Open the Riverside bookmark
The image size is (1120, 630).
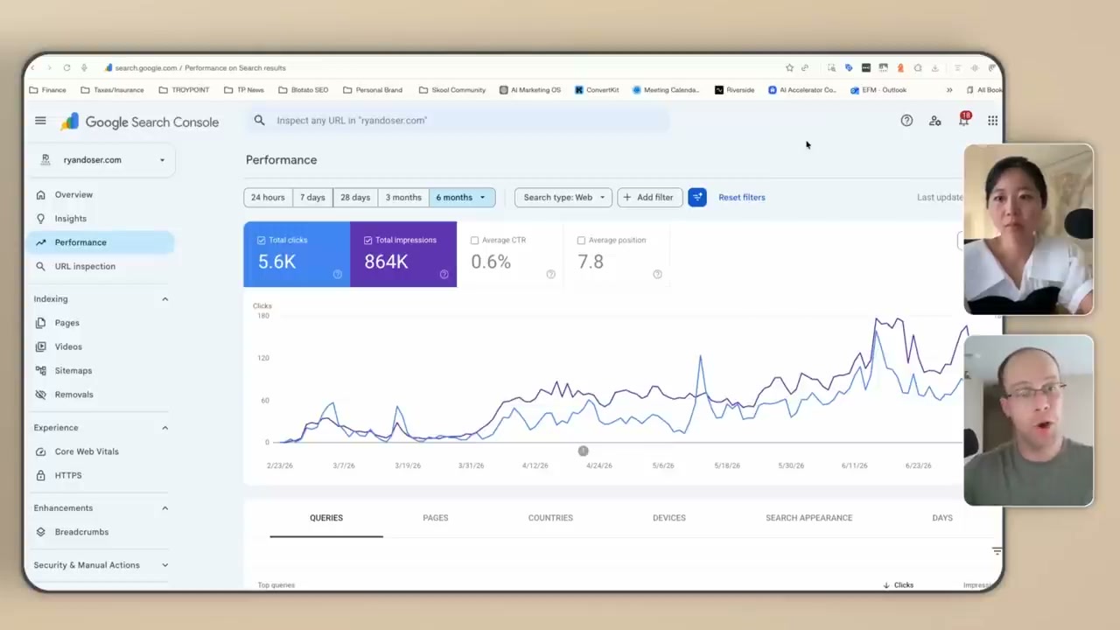(734, 90)
